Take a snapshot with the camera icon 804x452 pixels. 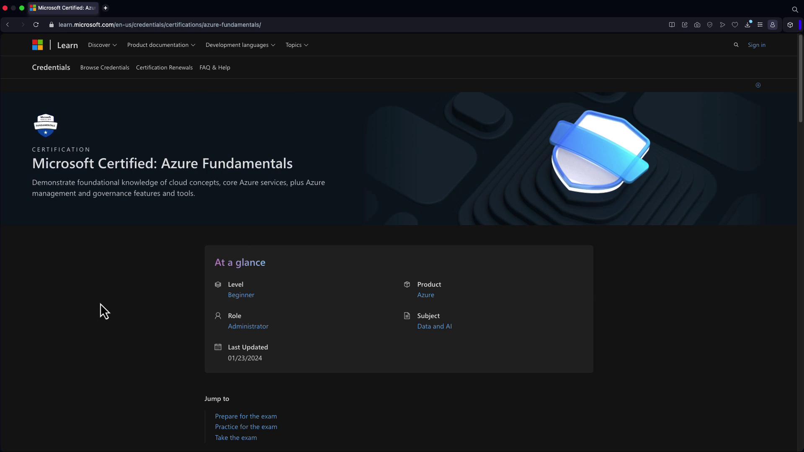pos(697,25)
